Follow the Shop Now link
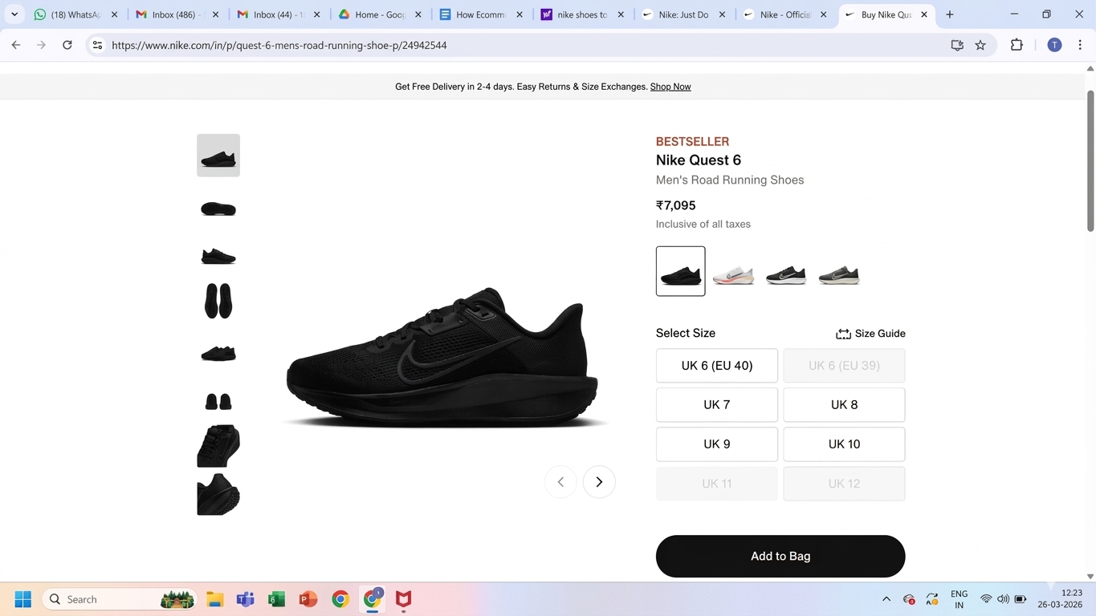1096x616 pixels. pos(670,87)
